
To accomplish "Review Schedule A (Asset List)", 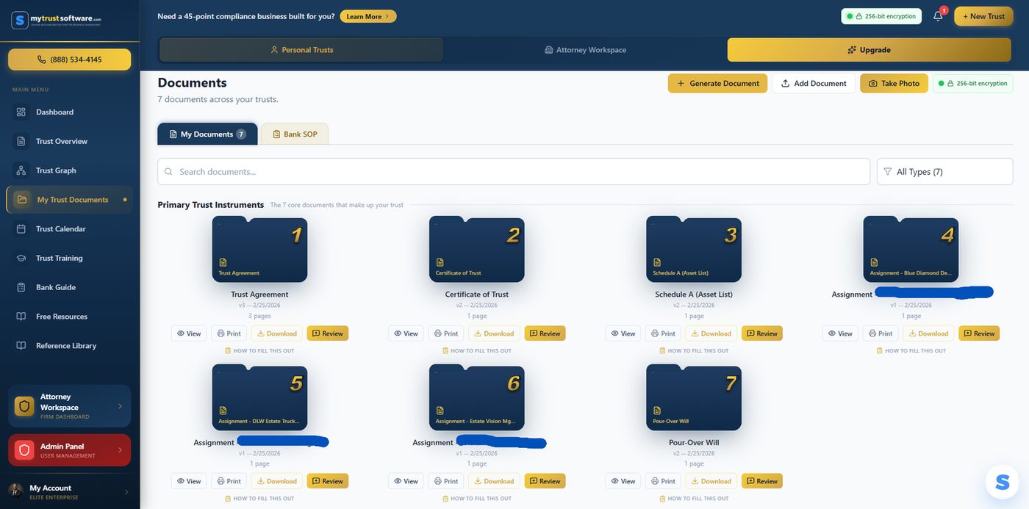I will click(x=762, y=333).
